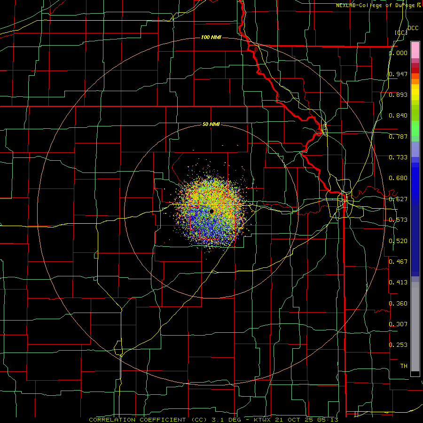Select the 0.947 legend value

(398, 74)
